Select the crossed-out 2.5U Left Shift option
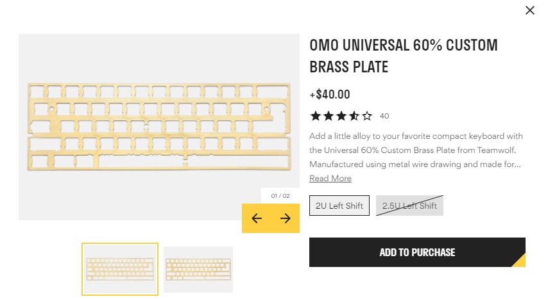Image resolution: width=548 pixels, height=299 pixels. pos(409,206)
